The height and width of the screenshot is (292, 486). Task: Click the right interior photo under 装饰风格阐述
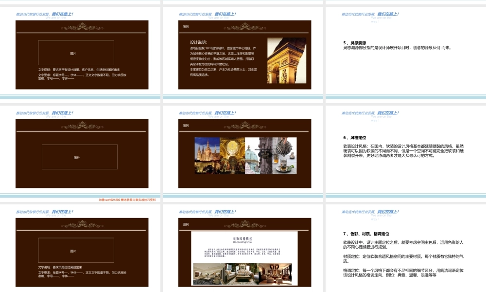tap(275, 274)
